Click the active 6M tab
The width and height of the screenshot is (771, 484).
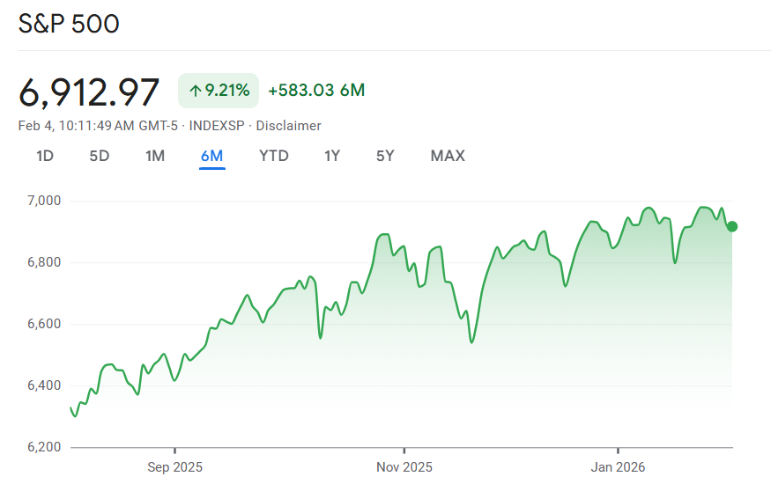211,156
